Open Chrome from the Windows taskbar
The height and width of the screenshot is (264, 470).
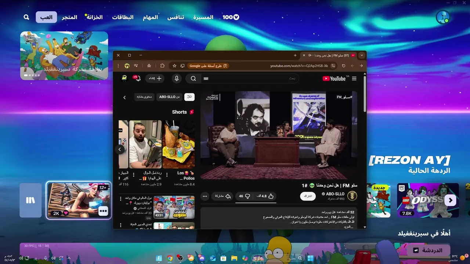pos(170,258)
